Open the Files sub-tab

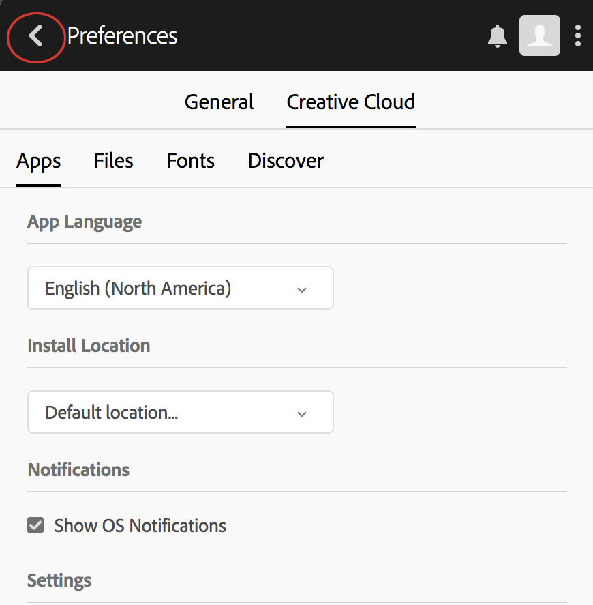click(113, 160)
